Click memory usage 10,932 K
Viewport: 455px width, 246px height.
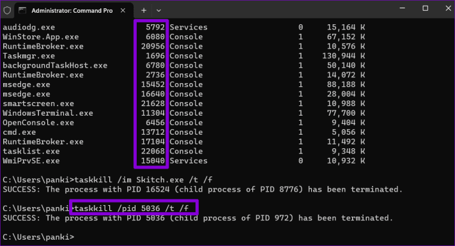346,161
